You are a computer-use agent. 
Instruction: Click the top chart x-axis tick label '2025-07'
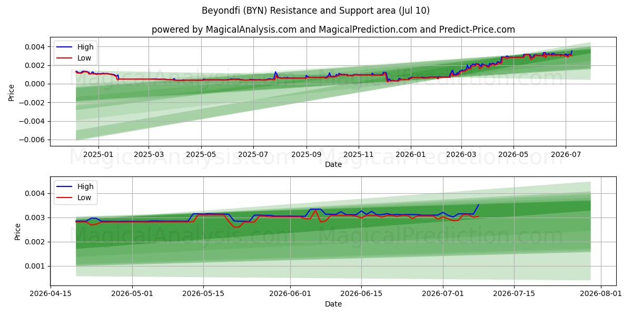(253, 154)
